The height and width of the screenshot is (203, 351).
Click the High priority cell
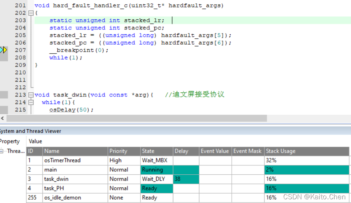point(124,161)
